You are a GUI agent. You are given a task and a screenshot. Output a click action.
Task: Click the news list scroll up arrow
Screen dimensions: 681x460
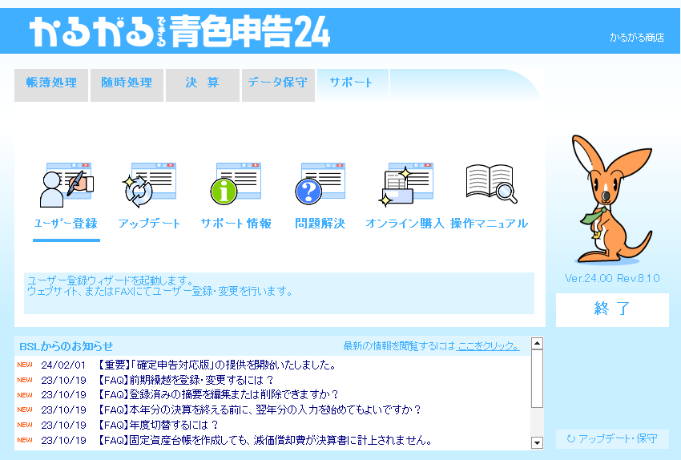point(538,344)
